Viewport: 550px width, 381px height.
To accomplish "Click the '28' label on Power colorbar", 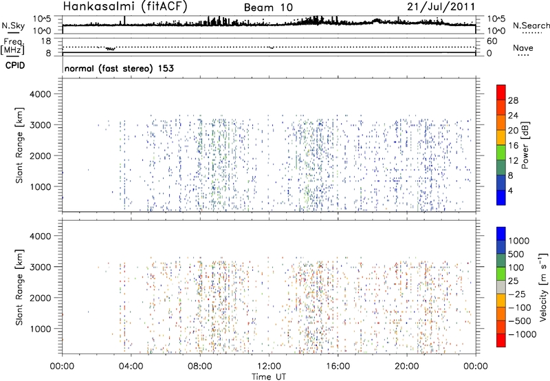I will coord(513,100).
